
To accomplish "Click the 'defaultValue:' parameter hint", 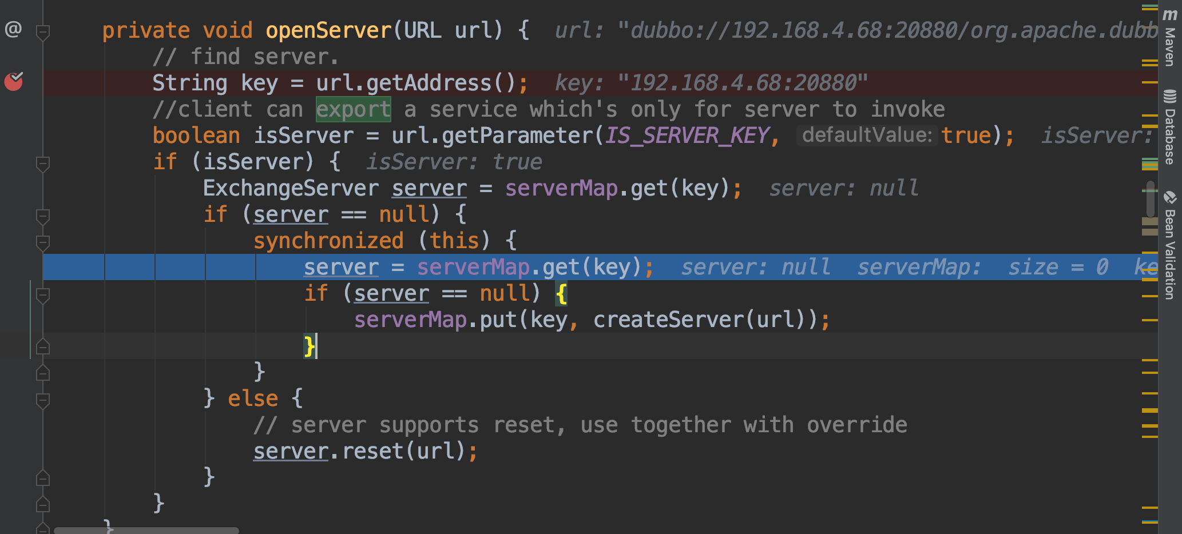I will pyautogui.click(x=867, y=135).
